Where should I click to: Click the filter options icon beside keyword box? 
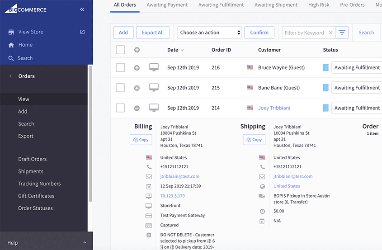(x=342, y=33)
